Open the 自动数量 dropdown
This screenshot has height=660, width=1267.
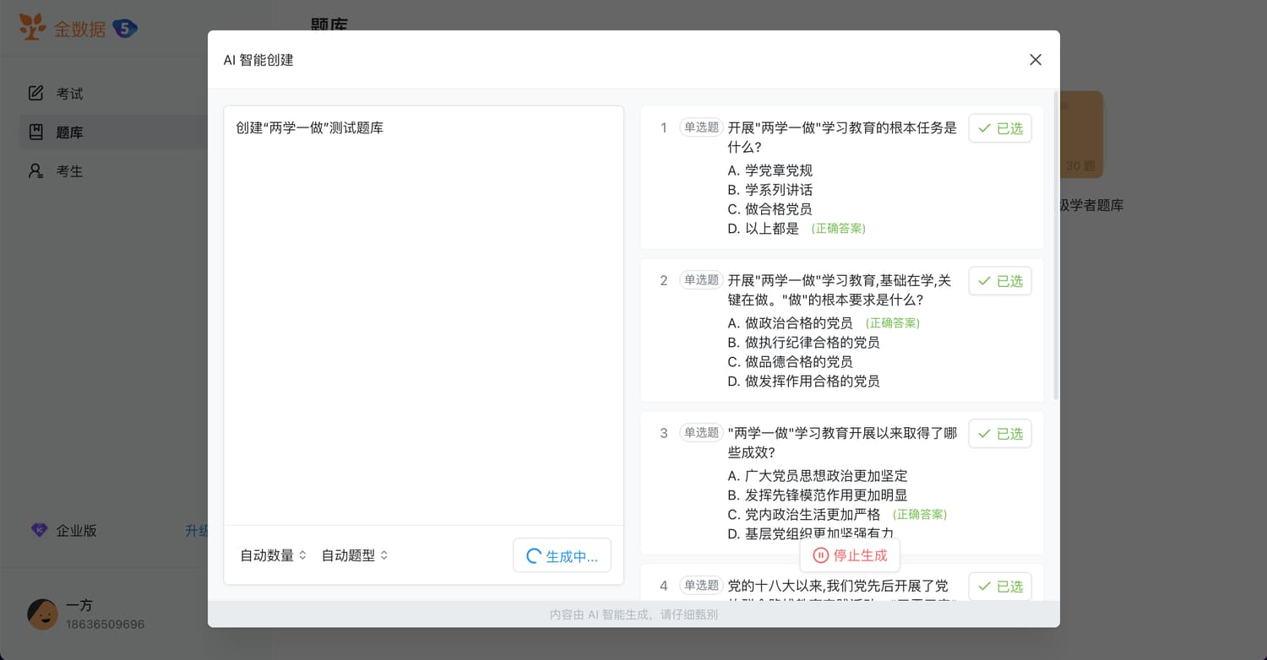[x=273, y=555]
